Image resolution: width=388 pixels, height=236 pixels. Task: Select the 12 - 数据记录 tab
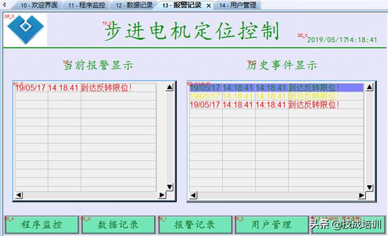click(134, 5)
